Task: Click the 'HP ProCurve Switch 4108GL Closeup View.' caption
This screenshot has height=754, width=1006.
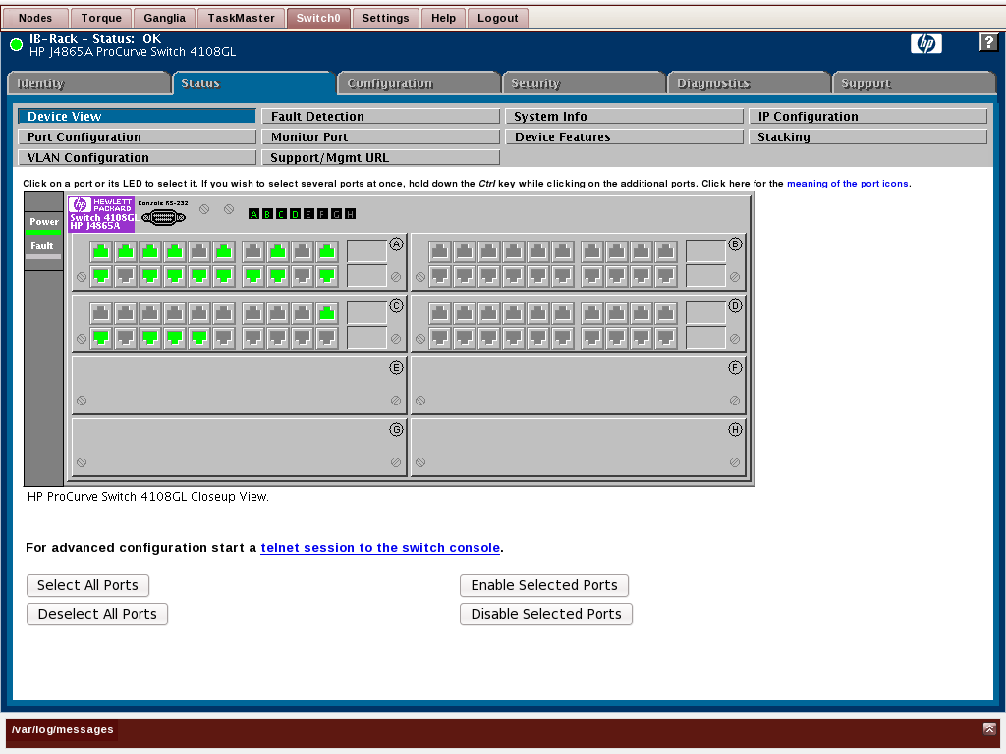Action: [148, 496]
